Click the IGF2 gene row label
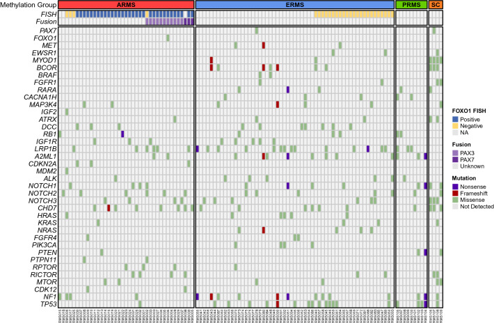 [49, 112]
